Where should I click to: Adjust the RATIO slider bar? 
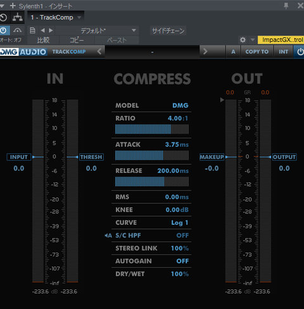(152, 129)
